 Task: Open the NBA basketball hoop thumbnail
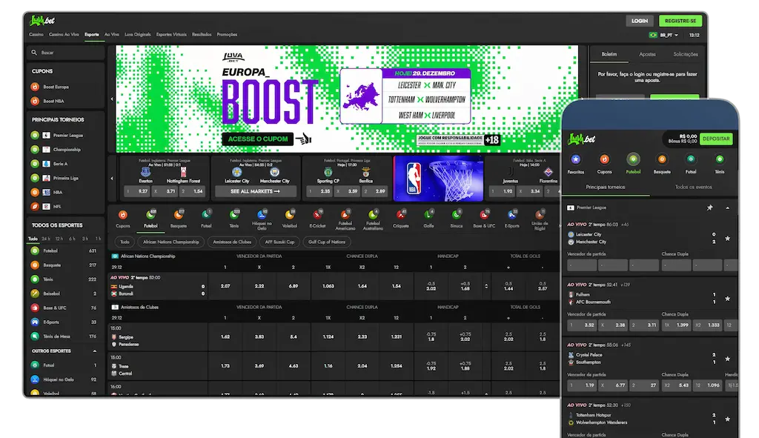439,178
